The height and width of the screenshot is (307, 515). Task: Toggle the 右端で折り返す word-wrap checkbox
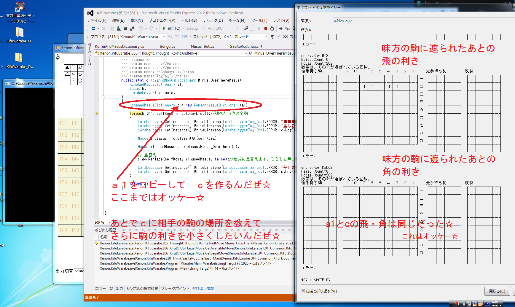pyautogui.click(x=303, y=291)
